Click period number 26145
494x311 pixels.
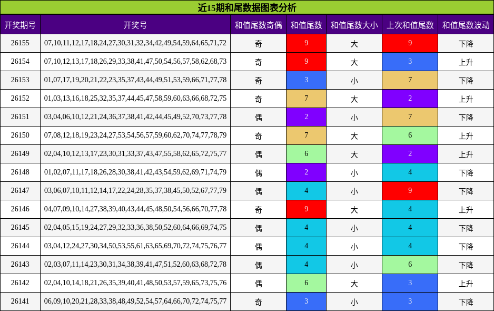(x=20, y=227)
